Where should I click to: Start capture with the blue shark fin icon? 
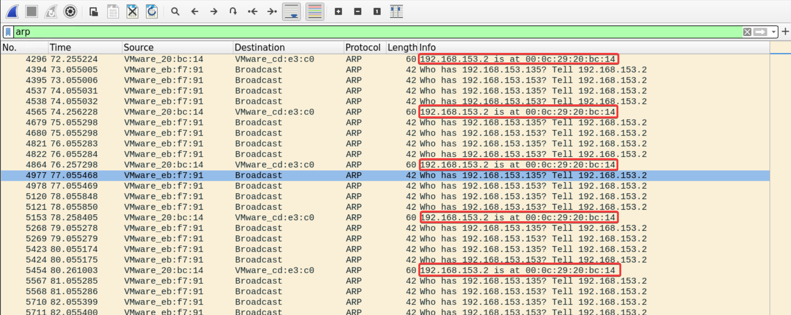coord(12,12)
